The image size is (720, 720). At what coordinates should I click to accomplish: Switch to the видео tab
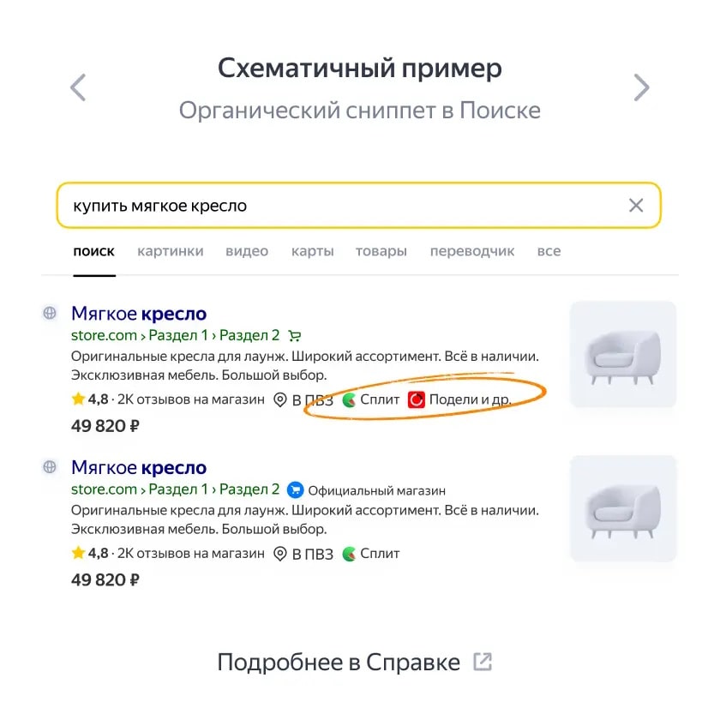click(x=247, y=251)
